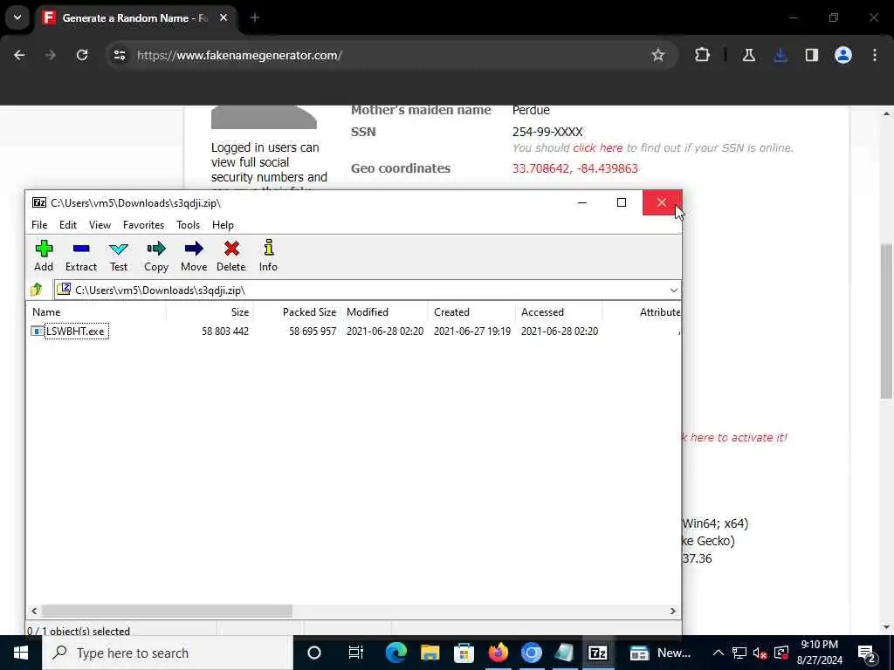This screenshot has width=894, height=670.
Task: Open Chrome Labs flask icon
Action: tap(748, 55)
